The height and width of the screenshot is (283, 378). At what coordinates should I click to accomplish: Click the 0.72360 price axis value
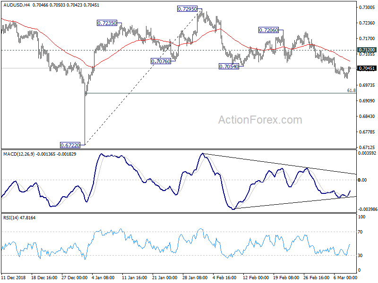(367, 23)
